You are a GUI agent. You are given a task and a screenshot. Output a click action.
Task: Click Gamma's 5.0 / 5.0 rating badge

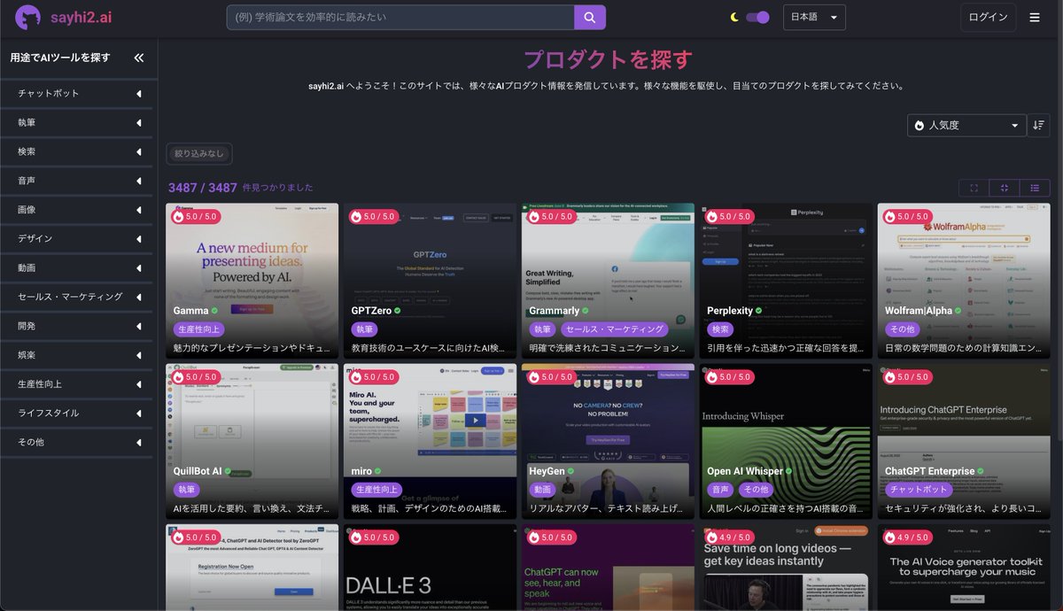(x=196, y=216)
